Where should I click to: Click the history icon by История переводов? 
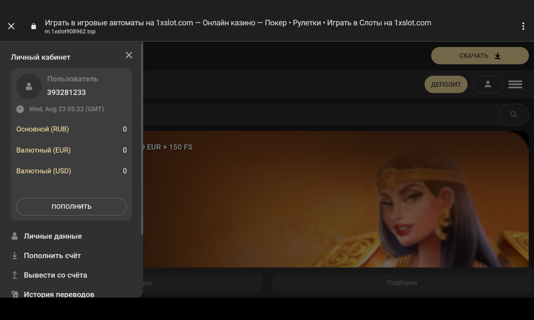(15, 294)
